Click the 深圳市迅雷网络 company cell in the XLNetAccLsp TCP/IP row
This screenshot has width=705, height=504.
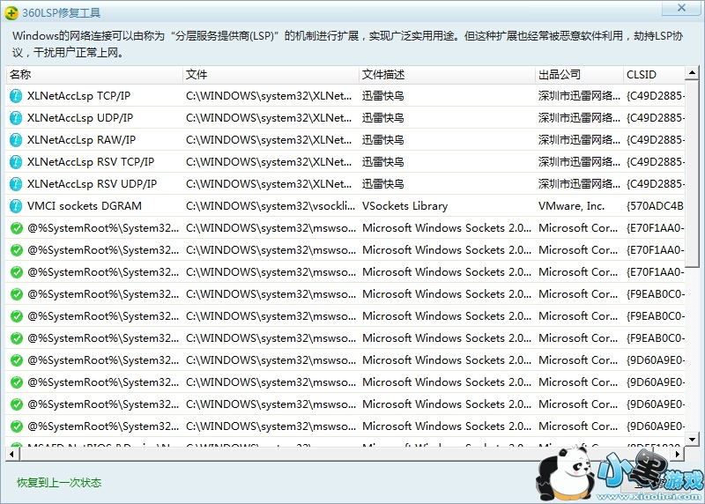click(x=579, y=96)
